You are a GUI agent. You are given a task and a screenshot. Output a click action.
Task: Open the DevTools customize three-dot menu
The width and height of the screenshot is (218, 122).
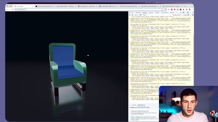click(x=190, y=13)
